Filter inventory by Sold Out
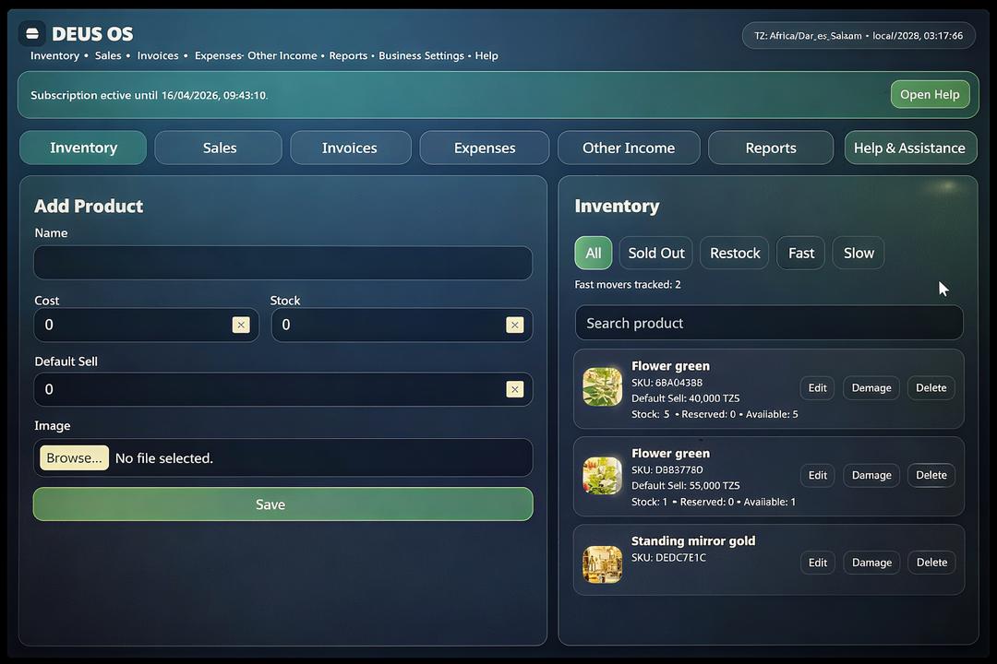 (656, 253)
